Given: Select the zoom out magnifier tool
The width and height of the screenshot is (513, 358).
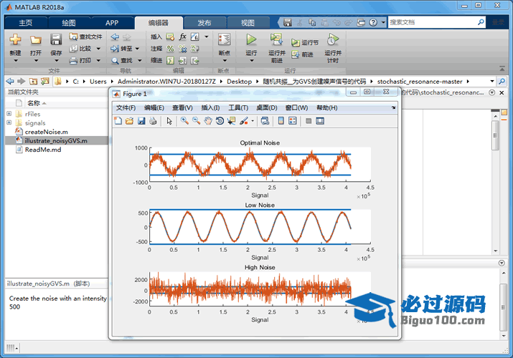Looking at the screenshot, I should [x=197, y=121].
